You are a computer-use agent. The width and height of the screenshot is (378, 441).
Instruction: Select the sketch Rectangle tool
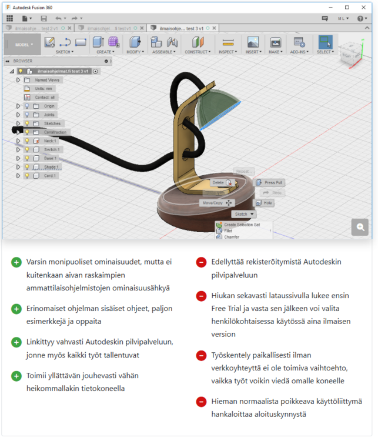coord(81,42)
